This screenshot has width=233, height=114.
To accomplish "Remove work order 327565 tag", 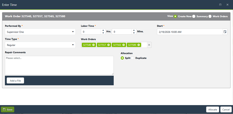I will pyautogui.click(x=124, y=45).
